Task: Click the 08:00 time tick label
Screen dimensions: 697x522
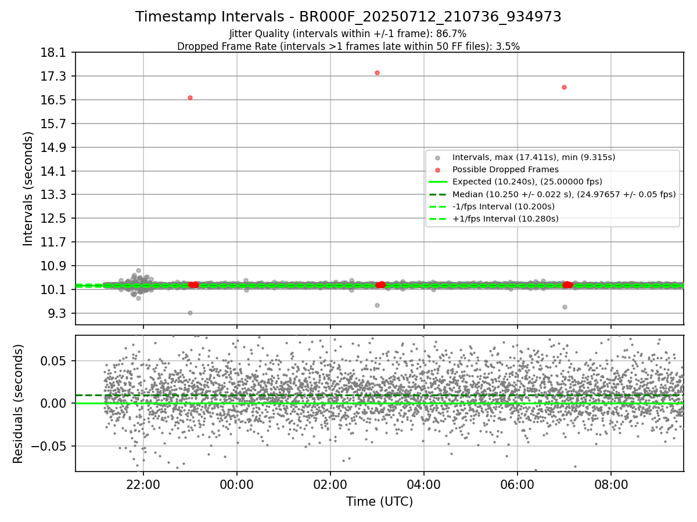Action: (610, 484)
